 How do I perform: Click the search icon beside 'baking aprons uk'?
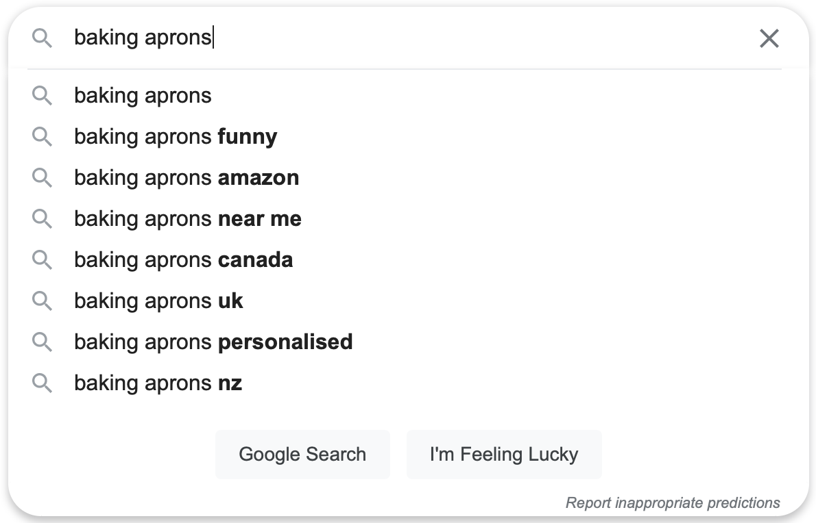[43, 301]
